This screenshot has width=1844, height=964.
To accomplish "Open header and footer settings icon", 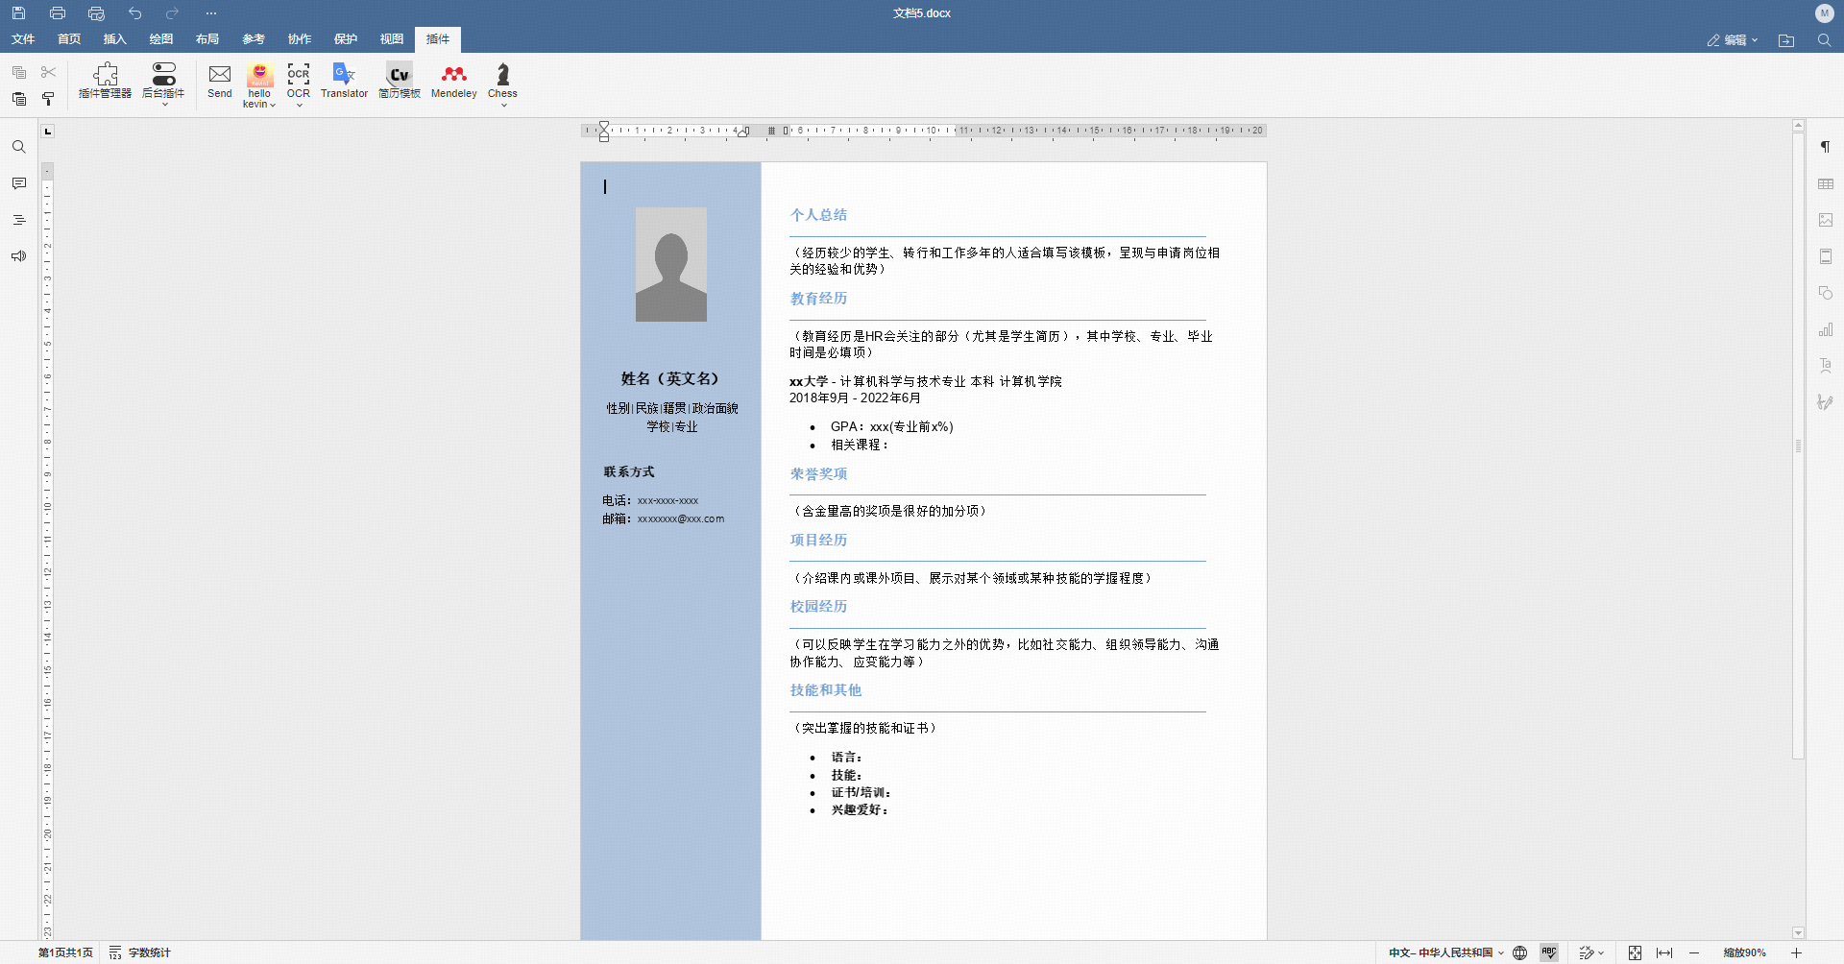I will (1826, 256).
